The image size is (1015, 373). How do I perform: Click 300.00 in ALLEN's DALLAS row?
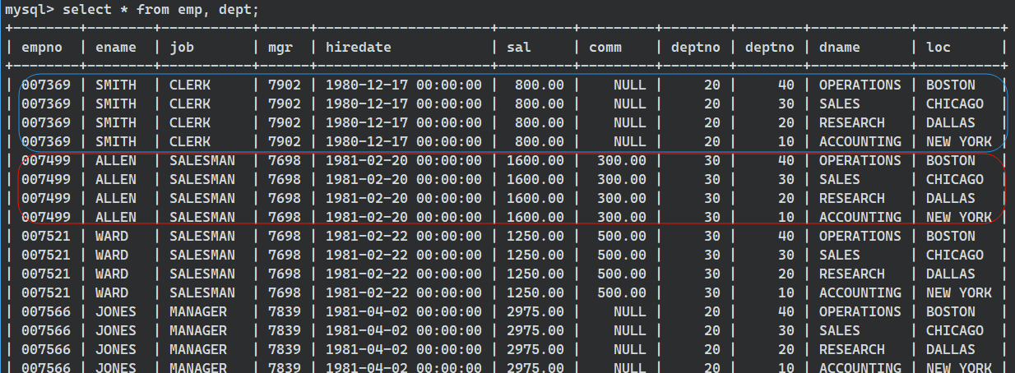tap(622, 198)
